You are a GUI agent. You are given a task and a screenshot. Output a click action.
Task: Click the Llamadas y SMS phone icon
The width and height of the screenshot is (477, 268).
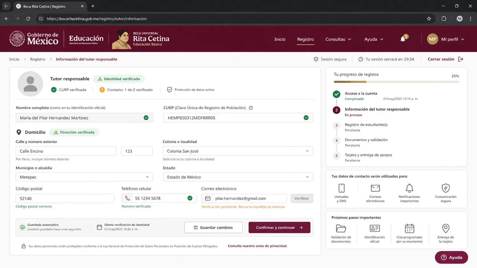click(341, 188)
